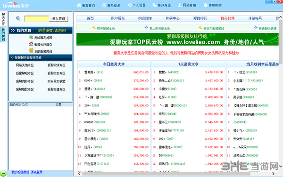Open the 时尚男女联盟 channel
283x177 pixels.
coord(56,81)
